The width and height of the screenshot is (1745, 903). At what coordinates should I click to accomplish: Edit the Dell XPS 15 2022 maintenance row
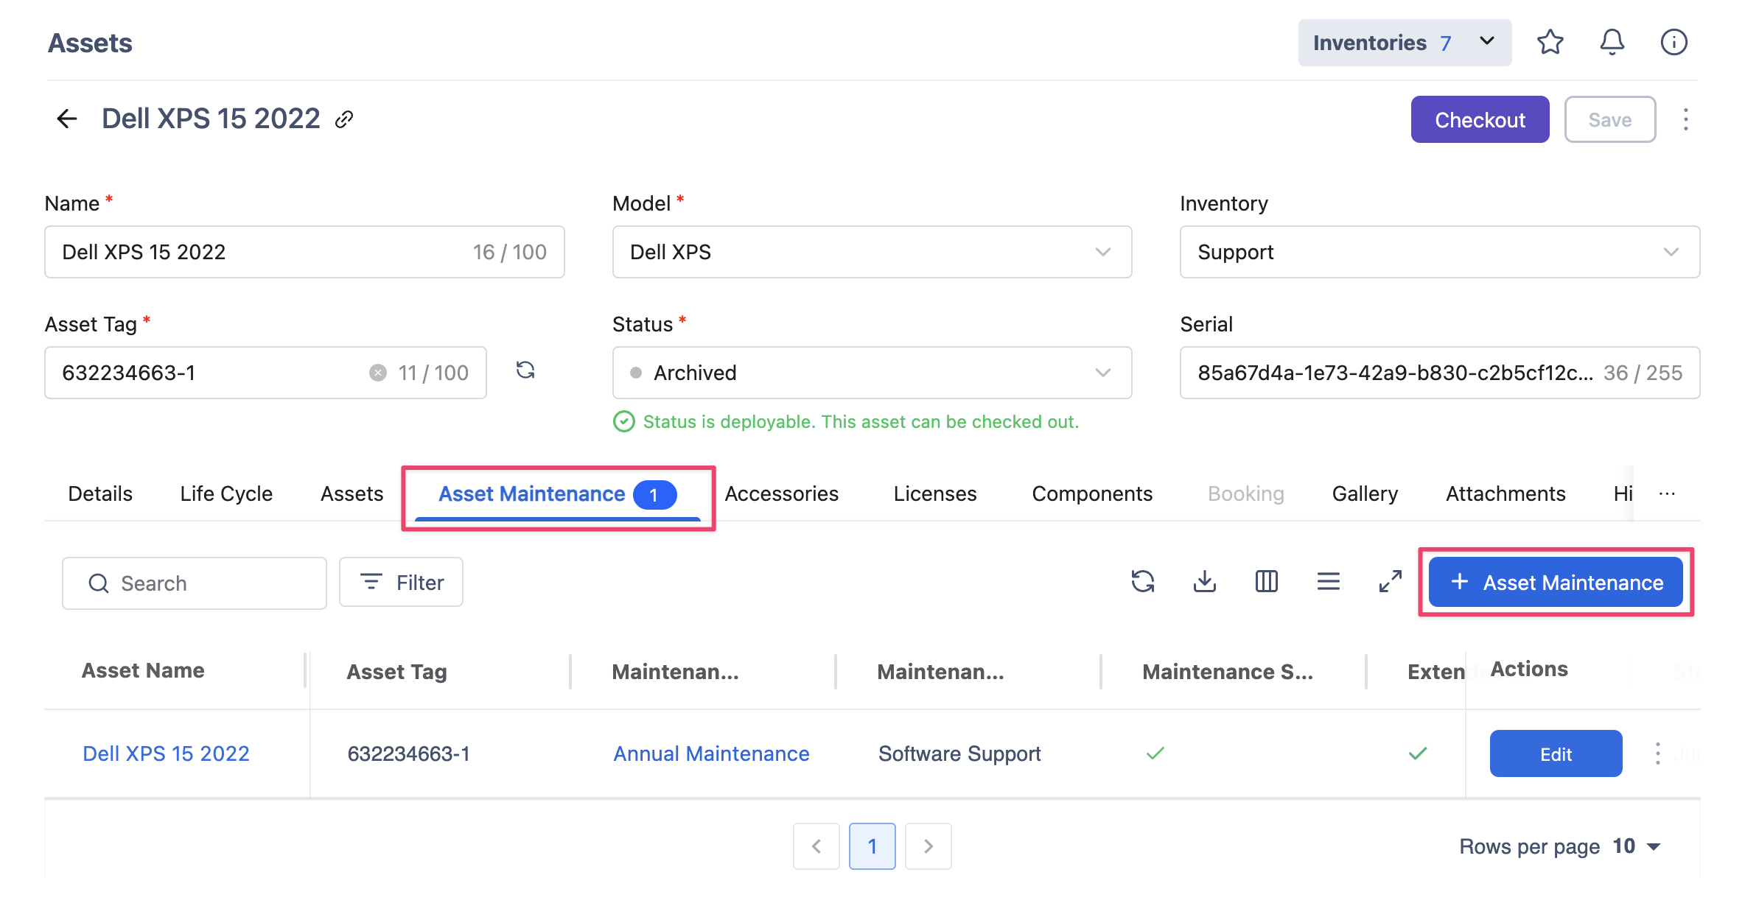click(x=1556, y=753)
